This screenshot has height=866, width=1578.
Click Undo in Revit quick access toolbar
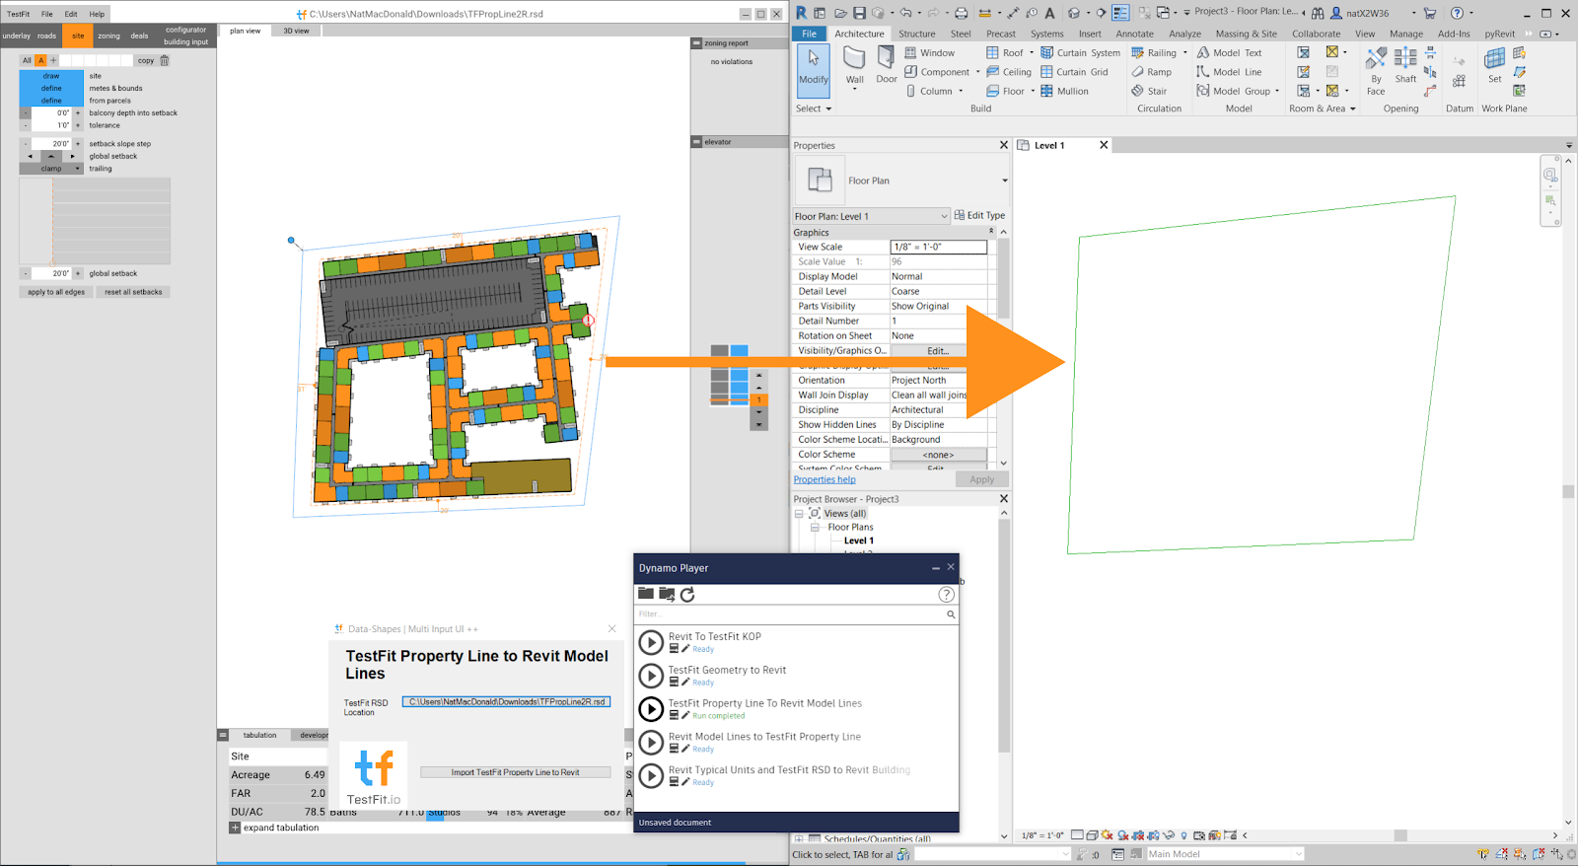(x=905, y=13)
